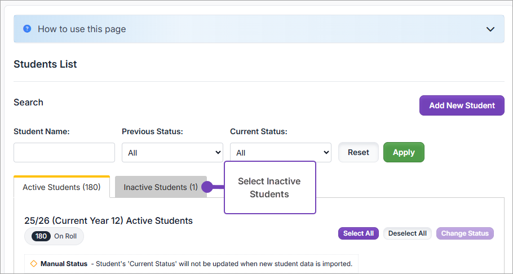Click the "How to use this page" title
513x274 pixels.
pos(82,29)
